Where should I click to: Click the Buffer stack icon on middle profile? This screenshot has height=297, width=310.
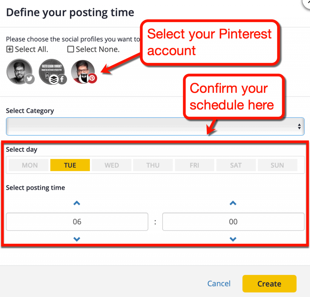(54, 79)
